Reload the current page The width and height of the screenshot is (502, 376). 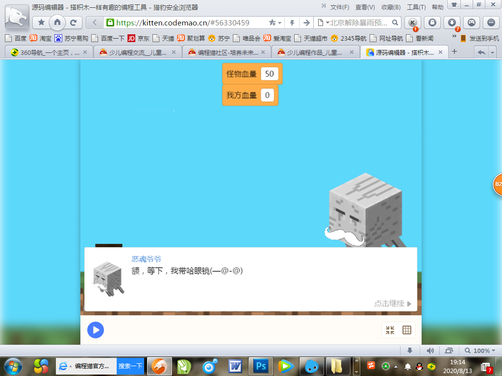[x=74, y=23]
